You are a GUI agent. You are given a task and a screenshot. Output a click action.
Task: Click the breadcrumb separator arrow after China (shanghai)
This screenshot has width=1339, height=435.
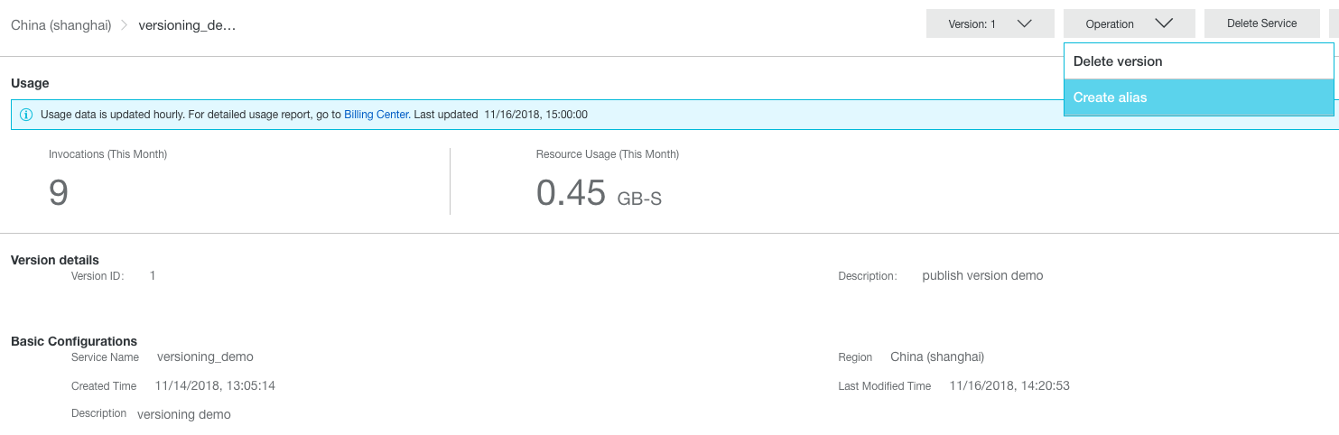tap(125, 25)
